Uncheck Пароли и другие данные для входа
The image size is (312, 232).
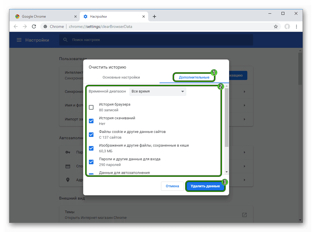pos(91,162)
